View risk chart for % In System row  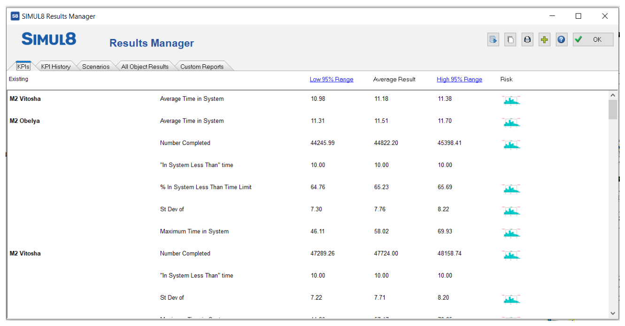click(x=511, y=189)
